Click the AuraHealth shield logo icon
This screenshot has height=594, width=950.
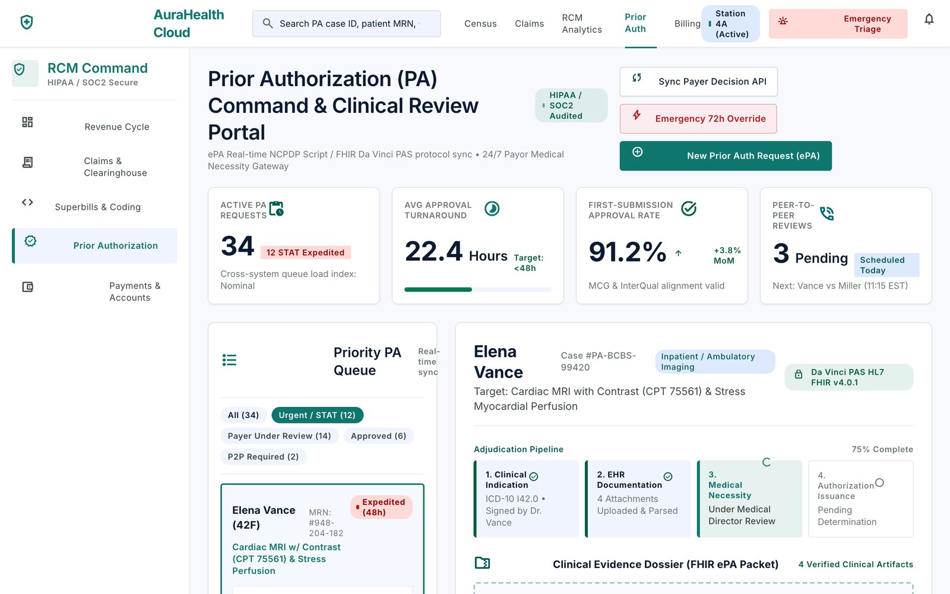27,23
